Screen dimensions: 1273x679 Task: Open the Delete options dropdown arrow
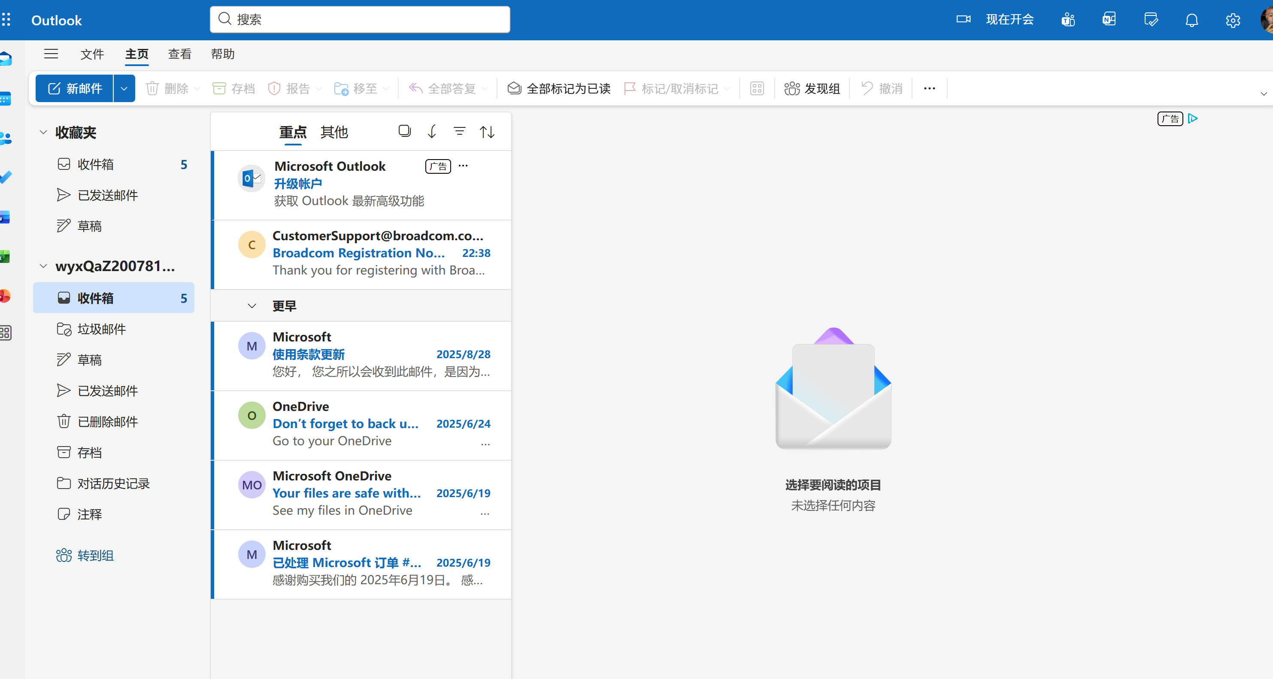tap(197, 89)
